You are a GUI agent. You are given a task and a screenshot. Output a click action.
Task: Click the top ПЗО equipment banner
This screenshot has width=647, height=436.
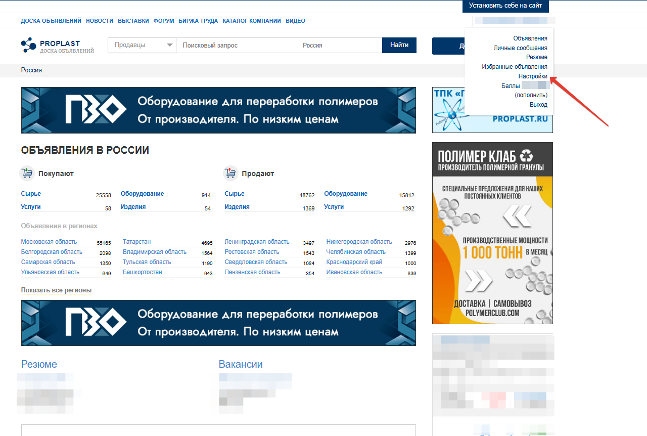click(218, 110)
